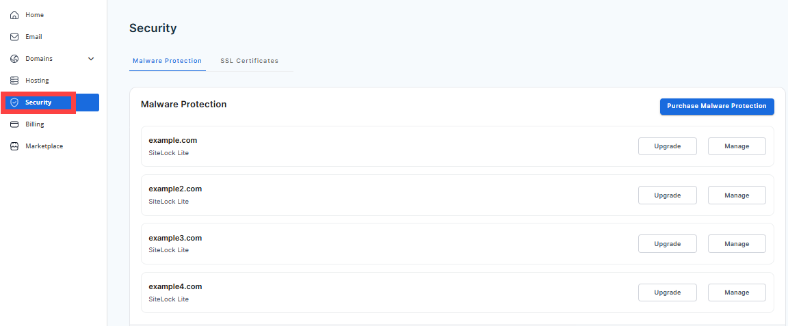Click the Billing card icon
Image resolution: width=788 pixels, height=326 pixels.
pos(14,124)
